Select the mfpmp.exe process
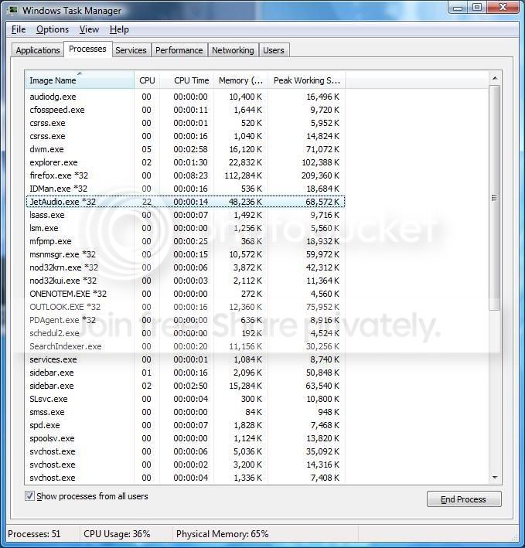 186,241
